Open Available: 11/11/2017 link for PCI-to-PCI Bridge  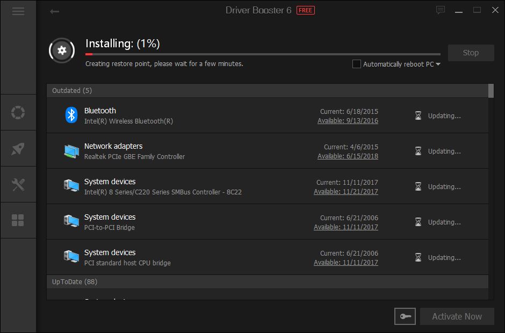[x=346, y=227]
